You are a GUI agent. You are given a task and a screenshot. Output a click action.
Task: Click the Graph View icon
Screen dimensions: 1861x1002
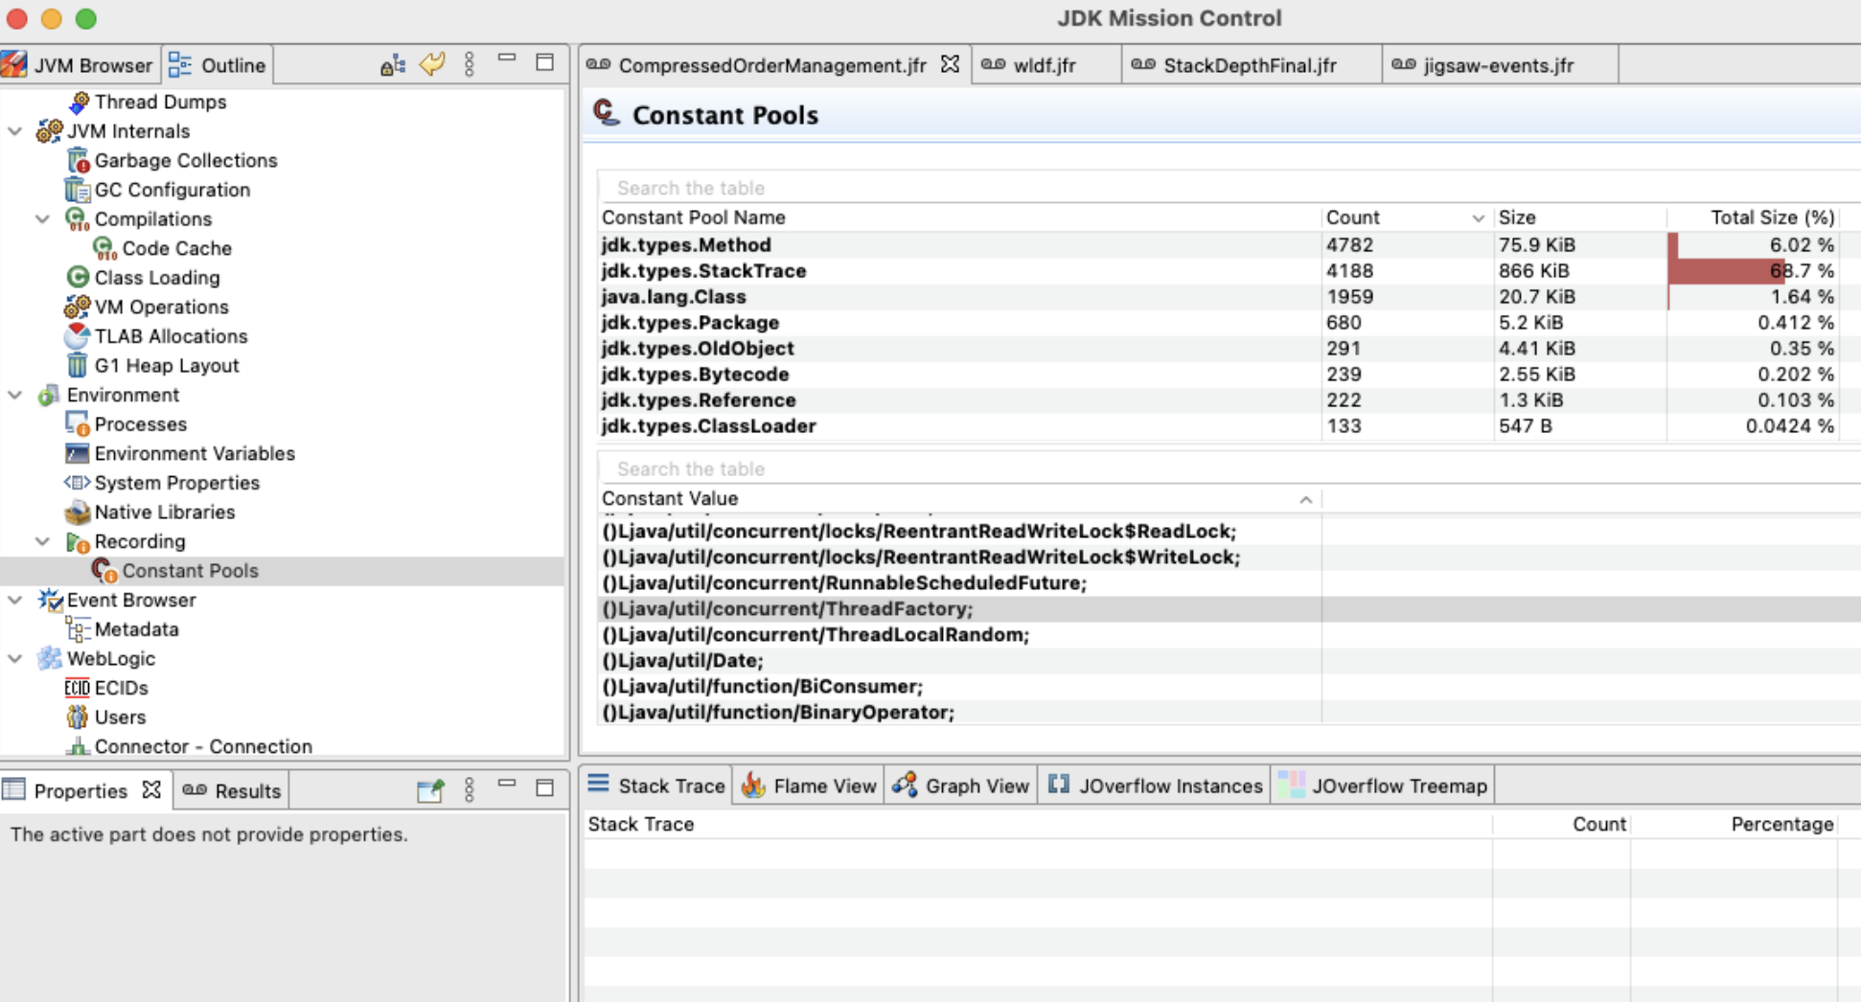[x=905, y=786]
